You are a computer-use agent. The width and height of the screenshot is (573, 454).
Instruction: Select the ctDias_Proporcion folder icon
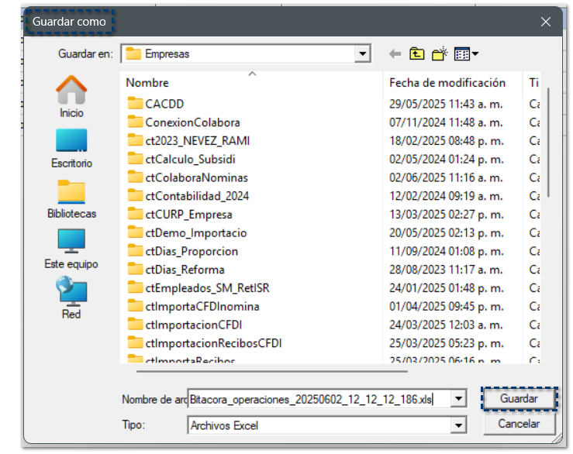(x=135, y=251)
